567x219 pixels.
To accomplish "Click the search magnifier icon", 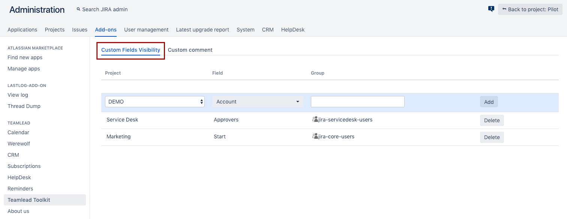I will tap(78, 9).
